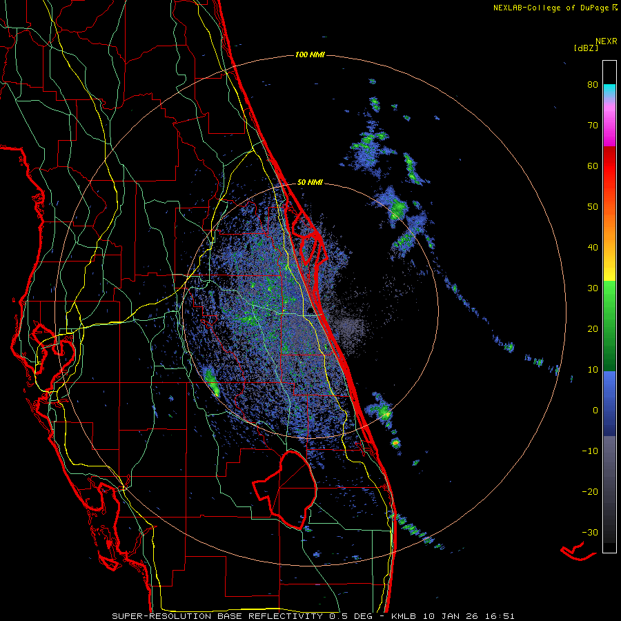Click the -10 value on dBZ scale

[x=590, y=451]
